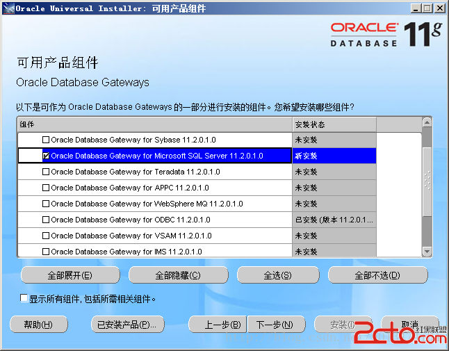Click the scrollbar down arrow
449x351 pixels.
coord(427,252)
